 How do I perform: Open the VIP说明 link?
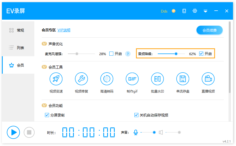64,30
